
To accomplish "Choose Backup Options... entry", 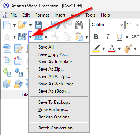I will [x=59, y=117].
